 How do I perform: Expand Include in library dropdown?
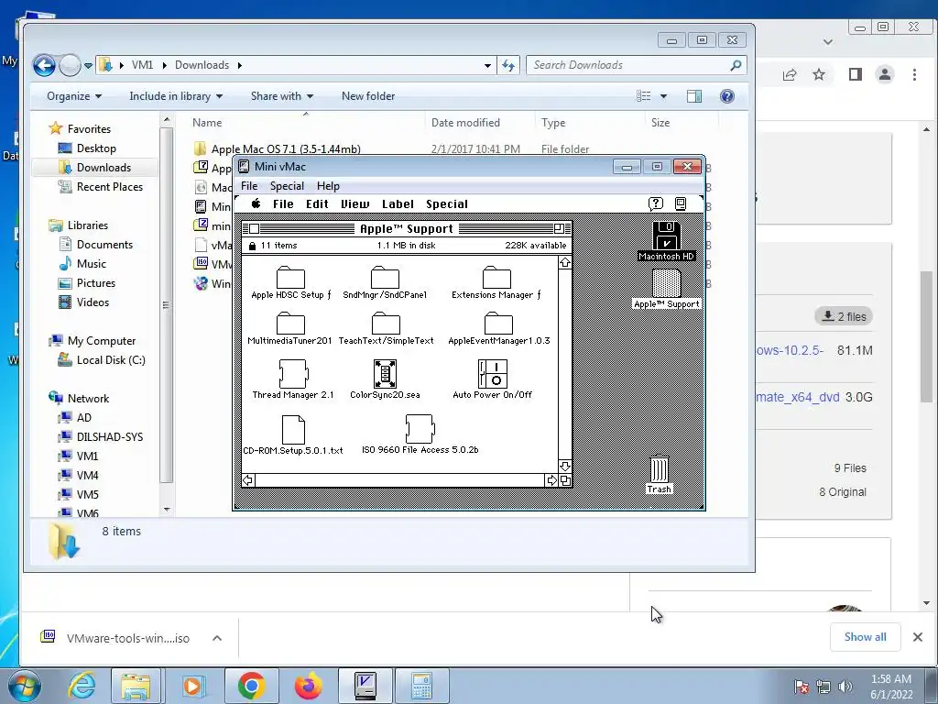point(176,96)
